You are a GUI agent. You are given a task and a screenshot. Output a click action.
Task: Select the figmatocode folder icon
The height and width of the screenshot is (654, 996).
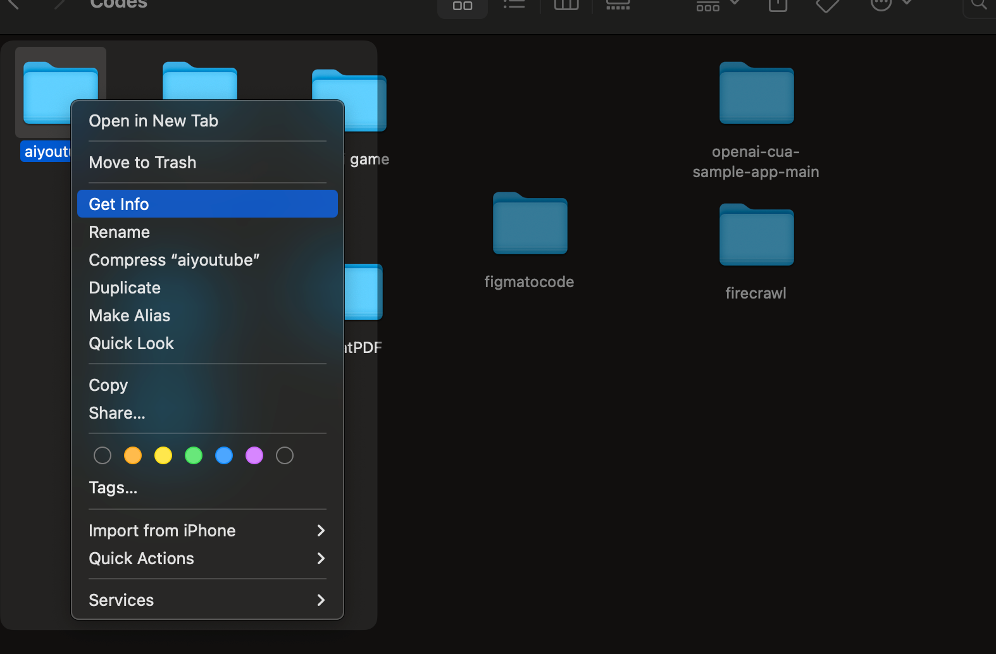pos(530,223)
